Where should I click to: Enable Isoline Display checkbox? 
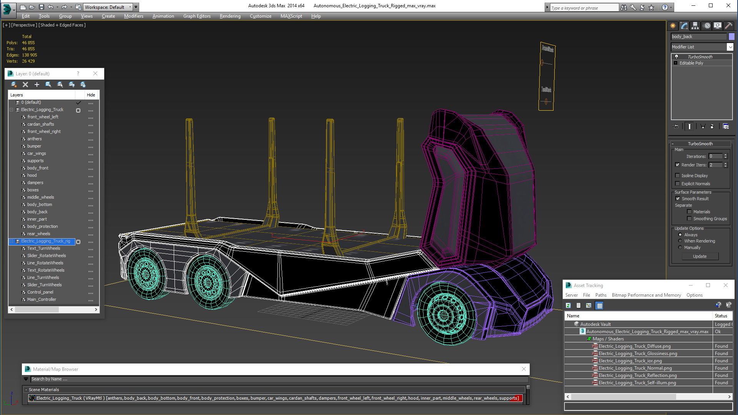pos(677,176)
